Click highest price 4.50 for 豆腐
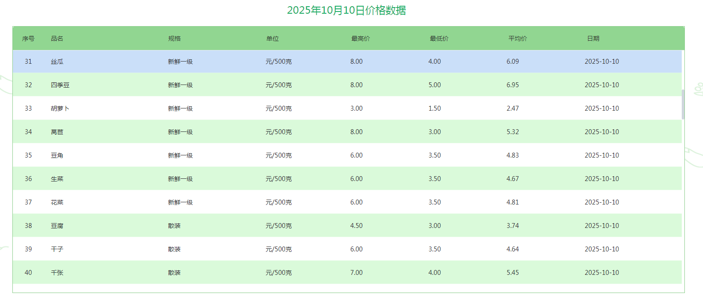The width and height of the screenshot is (703, 297). [356, 226]
